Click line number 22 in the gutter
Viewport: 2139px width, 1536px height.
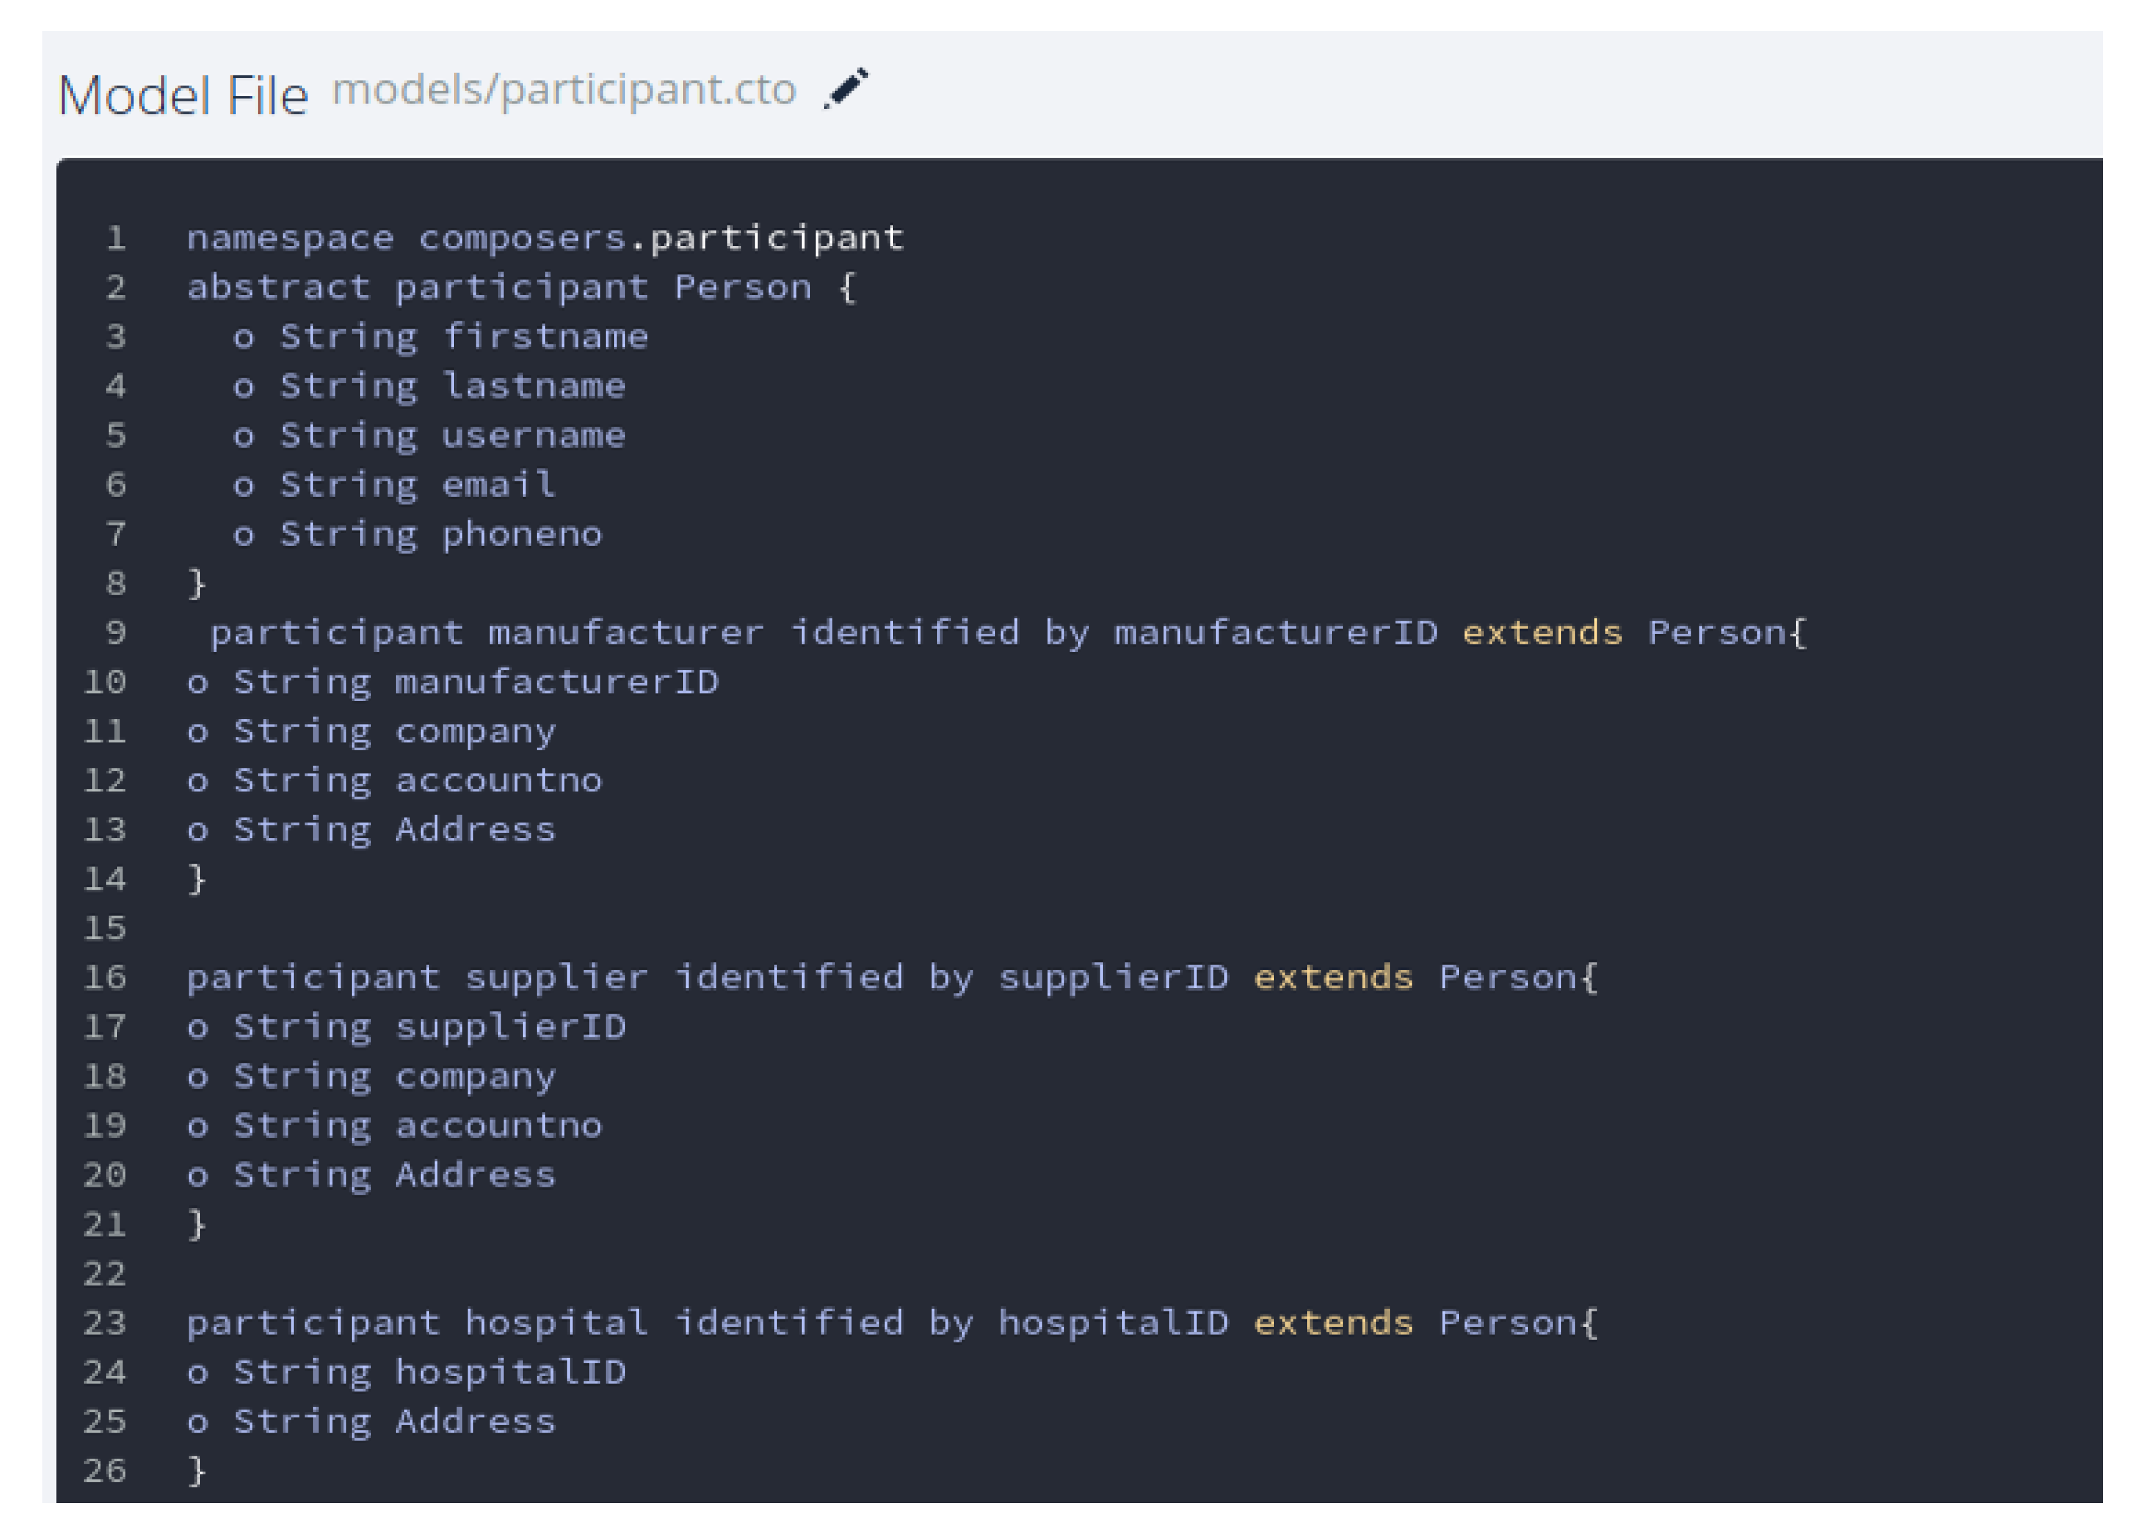pyautogui.click(x=105, y=1274)
